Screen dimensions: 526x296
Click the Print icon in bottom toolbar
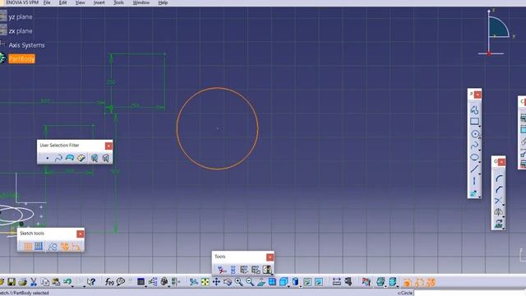coord(23,282)
